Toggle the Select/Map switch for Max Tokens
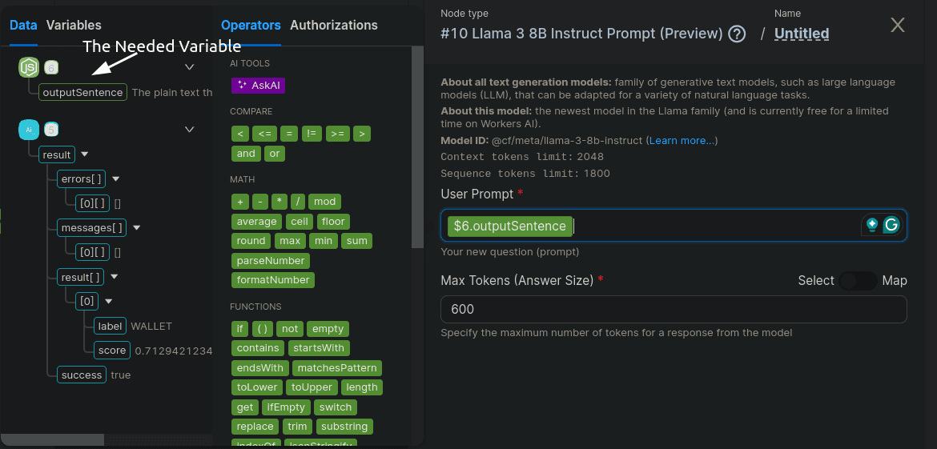 (x=858, y=280)
